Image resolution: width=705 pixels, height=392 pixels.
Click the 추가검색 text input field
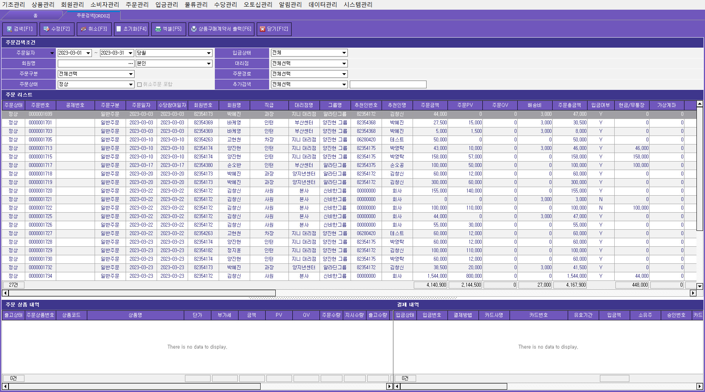[x=388, y=84]
